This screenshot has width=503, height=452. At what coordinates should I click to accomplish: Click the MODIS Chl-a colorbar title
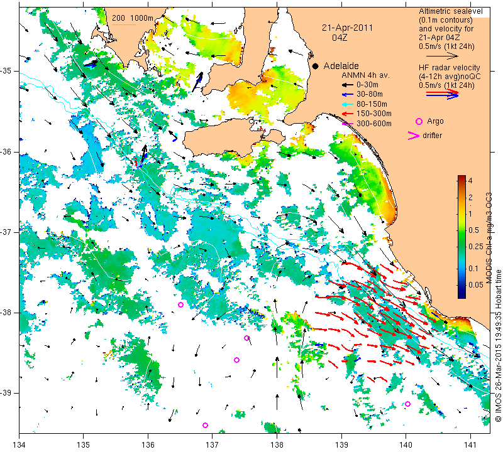click(489, 238)
